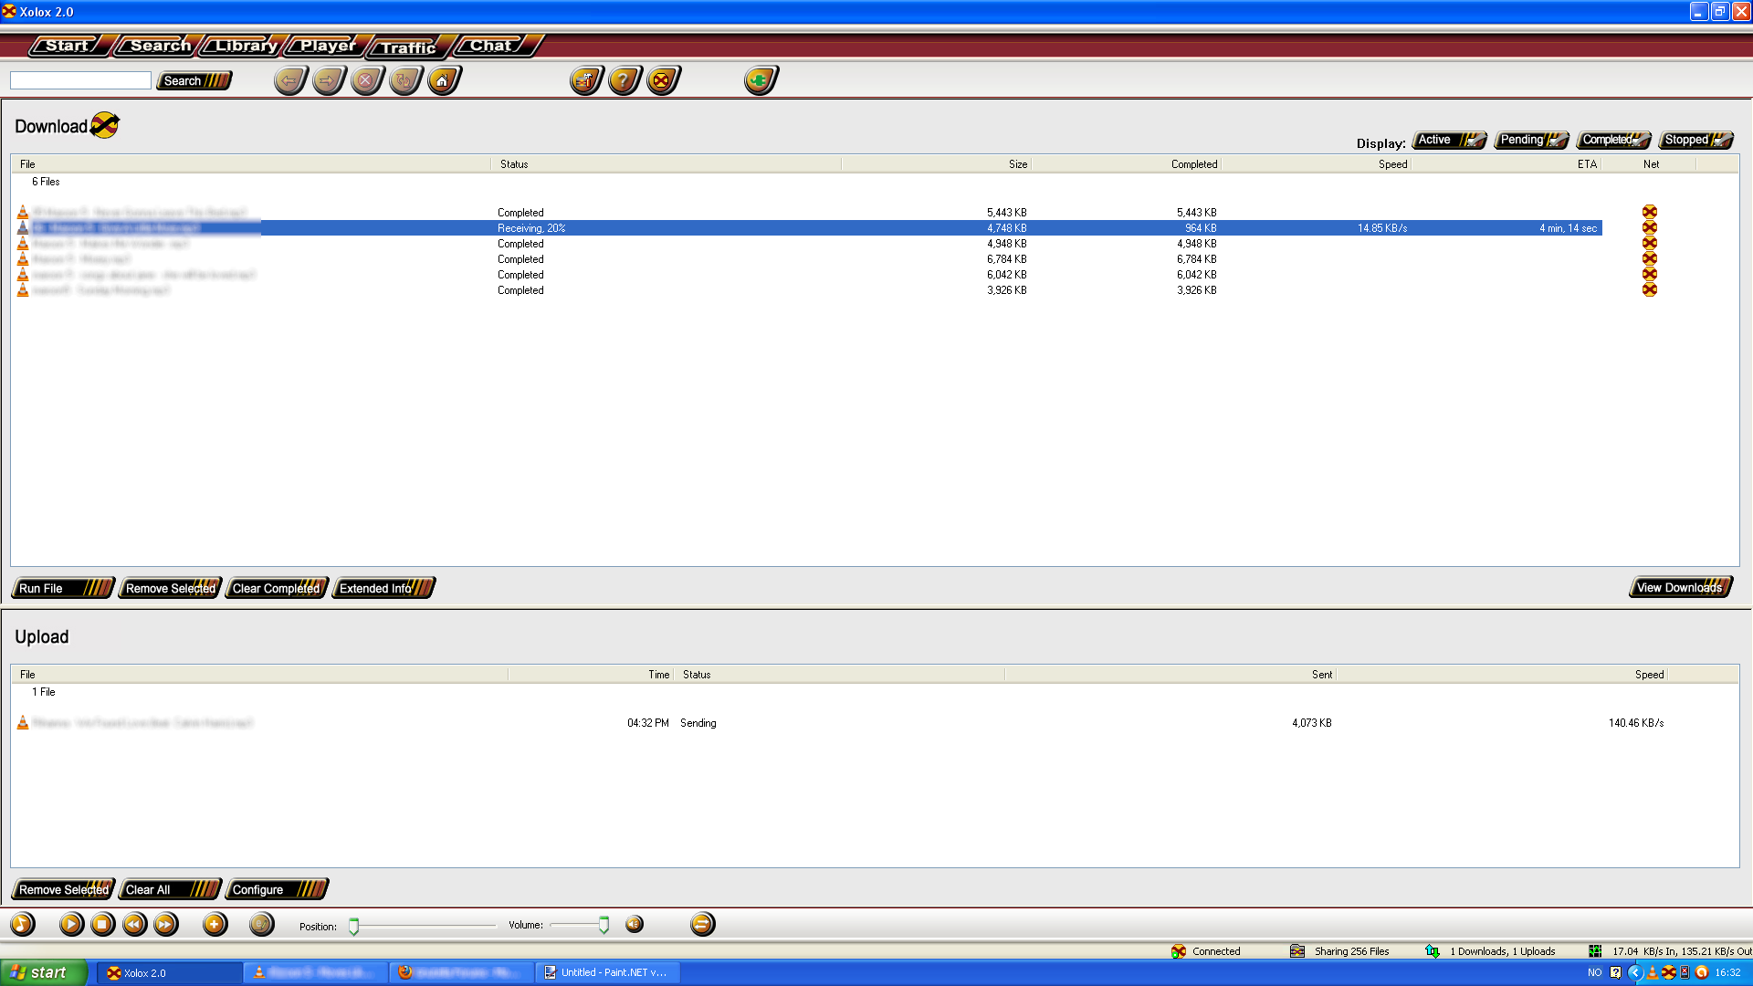This screenshot has height=986, width=1753.
Task: Click the search text input field
Action: [x=80, y=81]
